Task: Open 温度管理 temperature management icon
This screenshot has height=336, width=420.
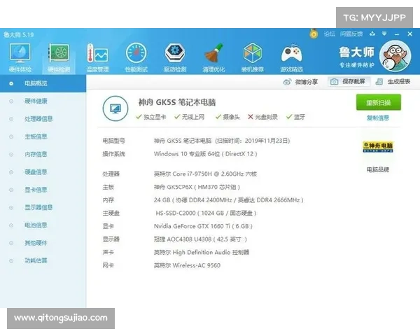Action: (x=97, y=55)
